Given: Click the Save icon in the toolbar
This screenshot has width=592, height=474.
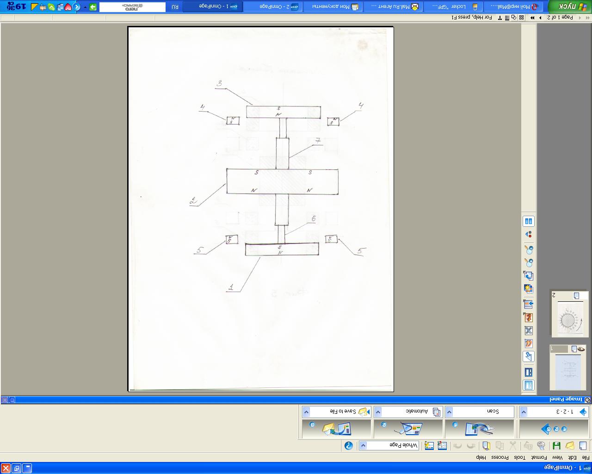Looking at the screenshot, I should 556,446.
